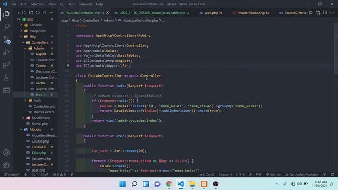Create a new folder in Explorer
Image resolution: width=338 pixels, height=190 pixels.
[x=31, y=13]
